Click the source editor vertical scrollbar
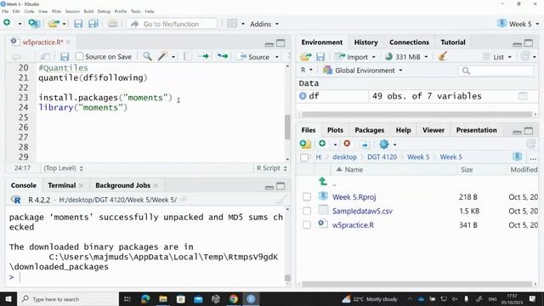The width and height of the screenshot is (544, 306). pos(287,127)
